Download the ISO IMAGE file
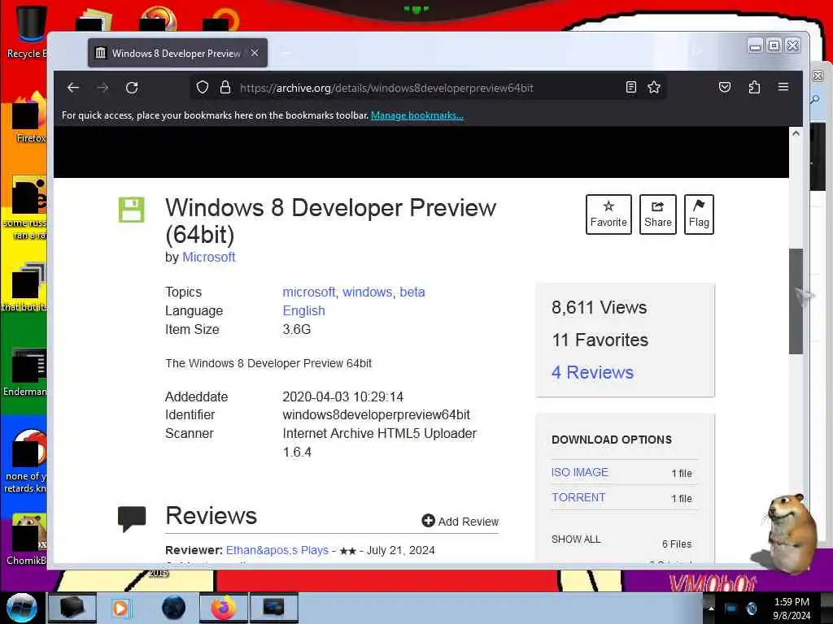This screenshot has width=833, height=624. pyautogui.click(x=579, y=472)
